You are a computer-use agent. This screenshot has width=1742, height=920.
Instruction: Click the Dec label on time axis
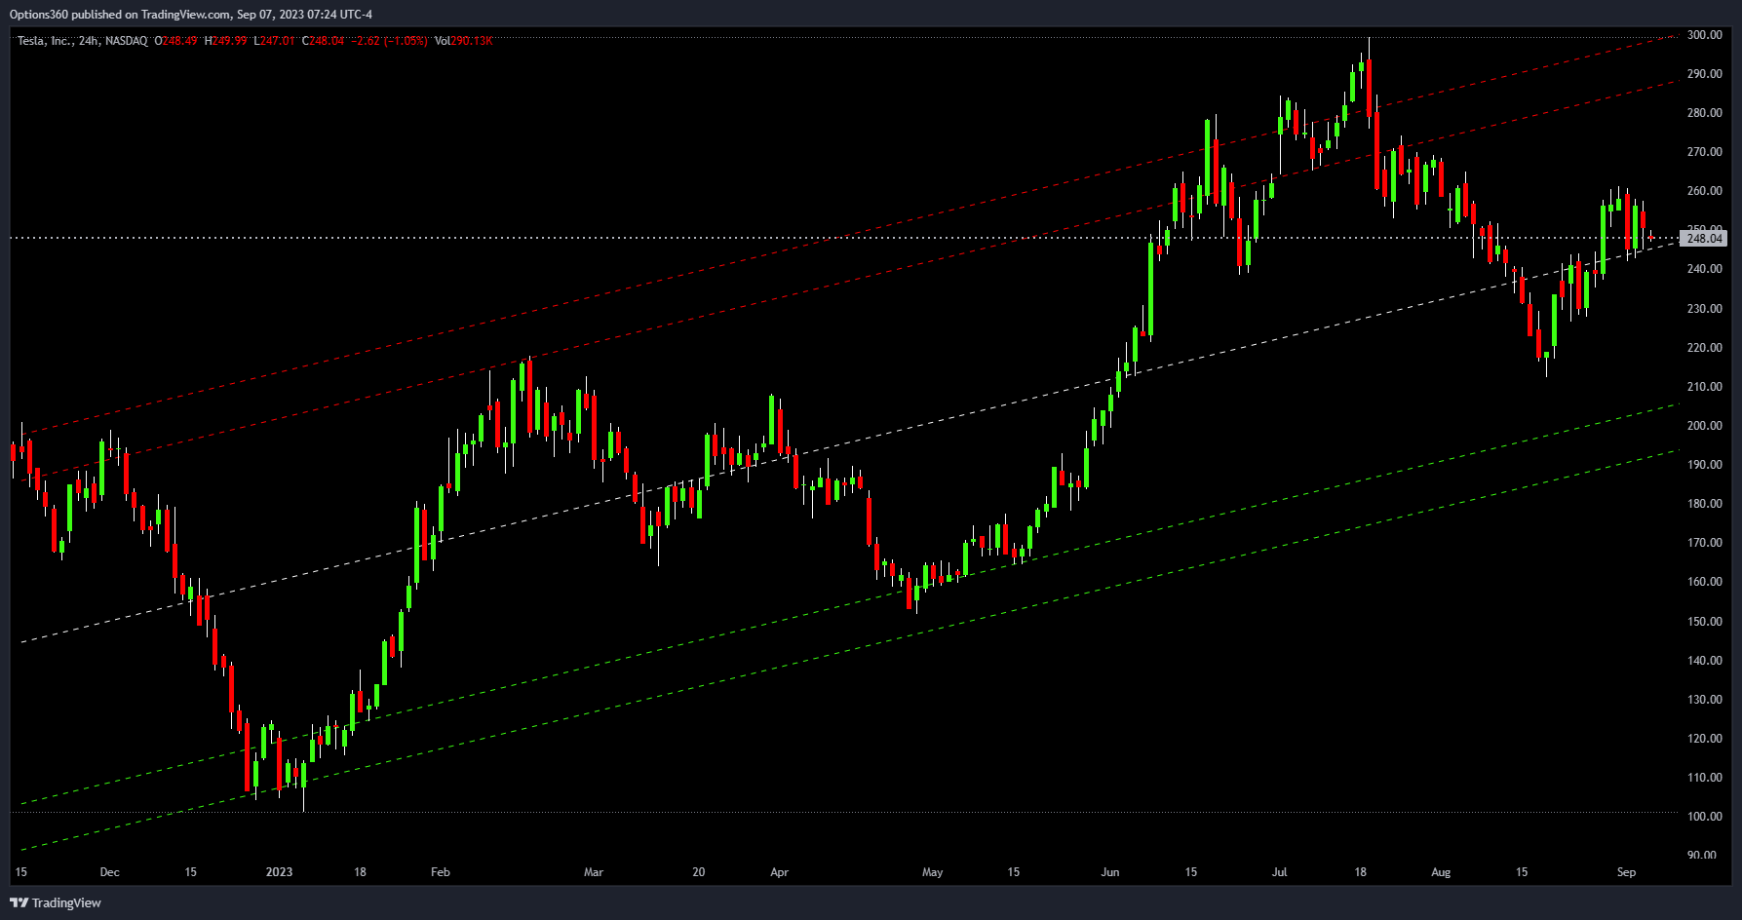click(109, 872)
